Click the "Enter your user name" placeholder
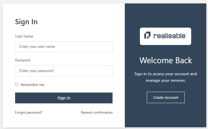 click(x=37, y=47)
